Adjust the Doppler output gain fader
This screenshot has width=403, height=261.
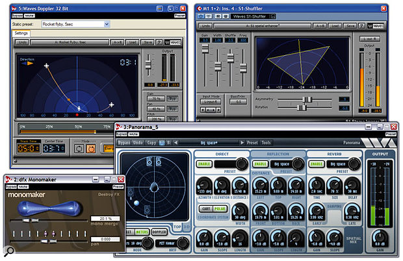(x=148, y=64)
